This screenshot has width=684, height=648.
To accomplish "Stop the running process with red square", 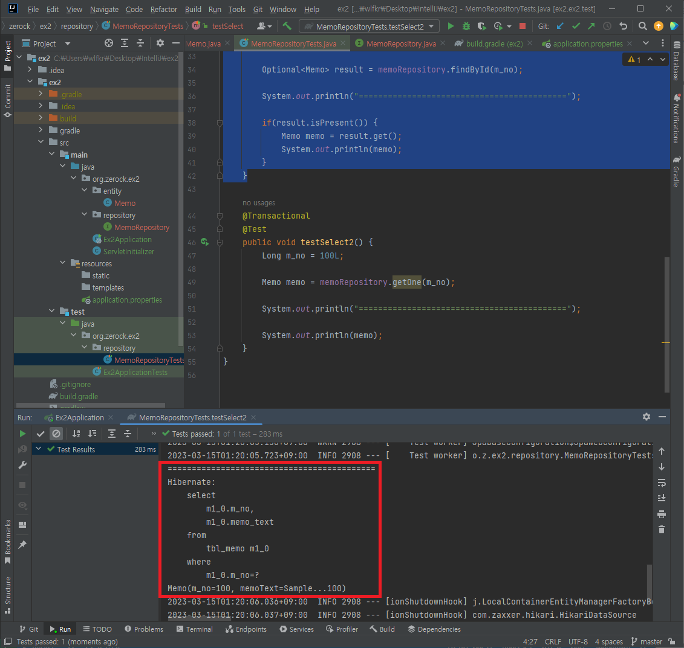I will [x=522, y=26].
